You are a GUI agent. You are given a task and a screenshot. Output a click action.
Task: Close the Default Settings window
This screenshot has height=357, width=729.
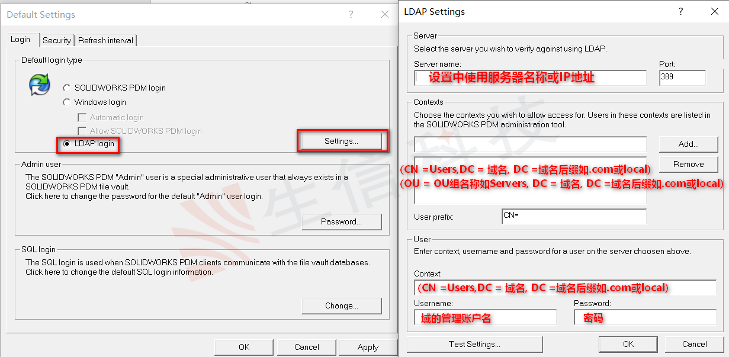[x=384, y=14]
